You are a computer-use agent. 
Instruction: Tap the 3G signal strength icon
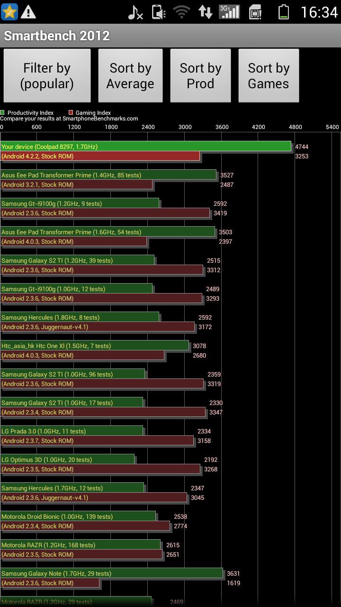click(x=229, y=12)
